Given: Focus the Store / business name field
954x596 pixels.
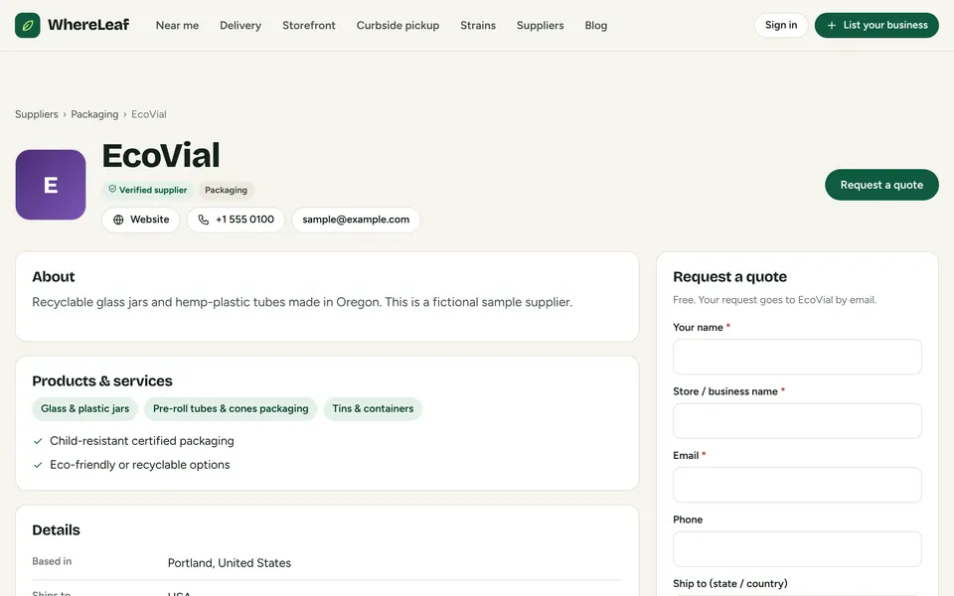Looking at the screenshot, I should (x=797, y=421).
